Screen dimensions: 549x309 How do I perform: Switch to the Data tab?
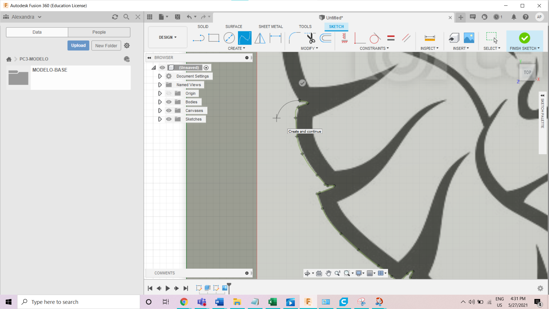click(x=37, y=32)
